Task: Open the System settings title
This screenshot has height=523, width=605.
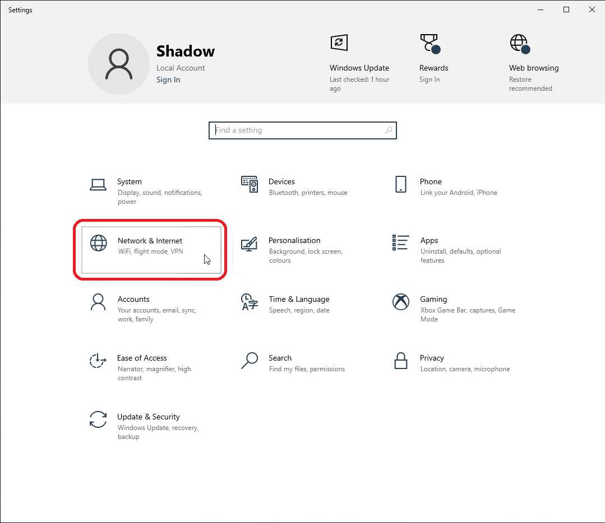Action: [x=130, y=181]
